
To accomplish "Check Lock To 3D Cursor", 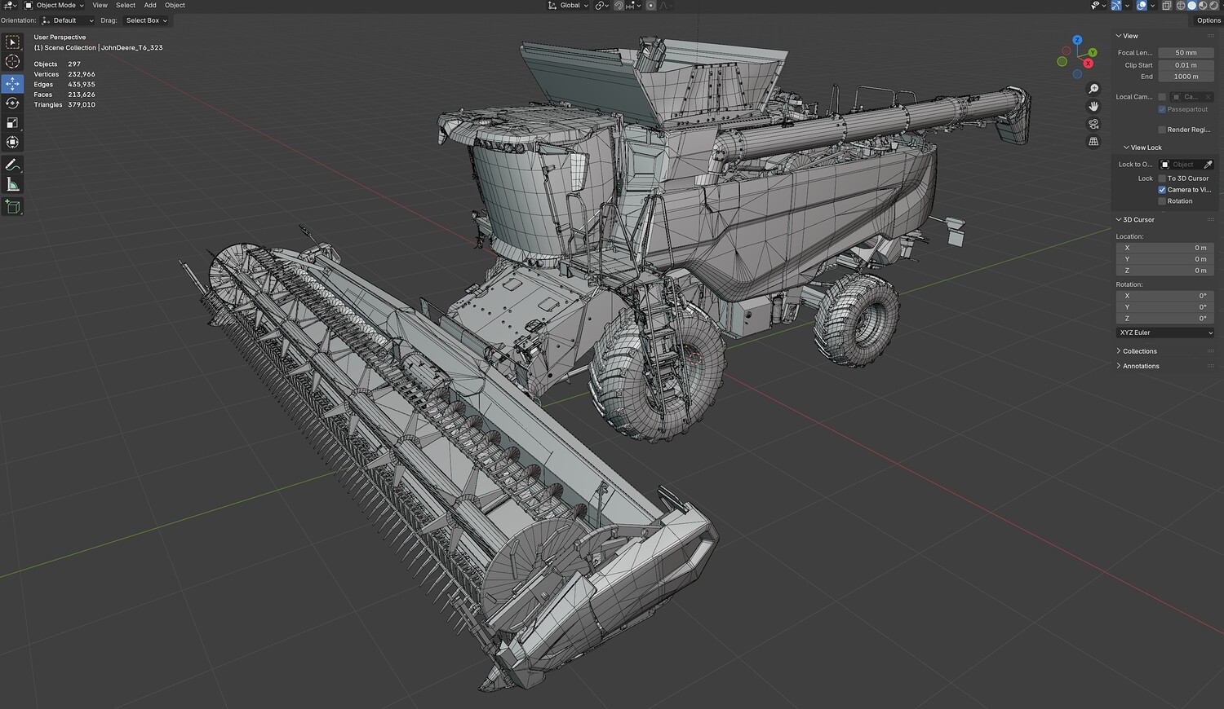I will point(1162,178).
